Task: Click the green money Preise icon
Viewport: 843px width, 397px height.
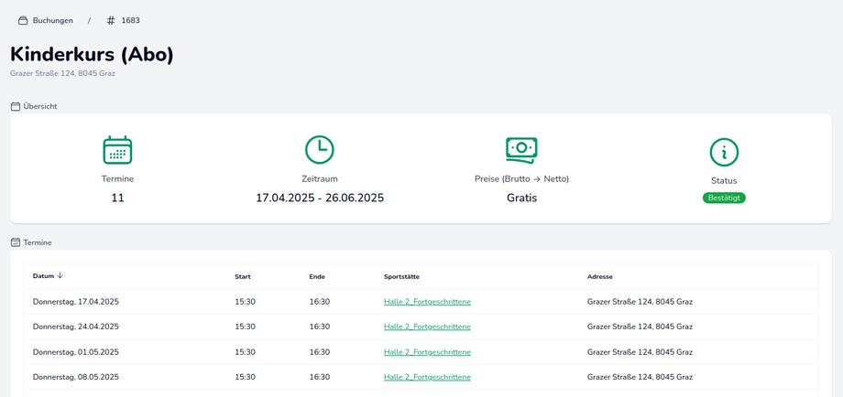Action: click(x=521, y=150)
